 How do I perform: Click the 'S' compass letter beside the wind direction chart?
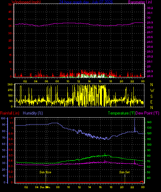(x=152, y=97)
